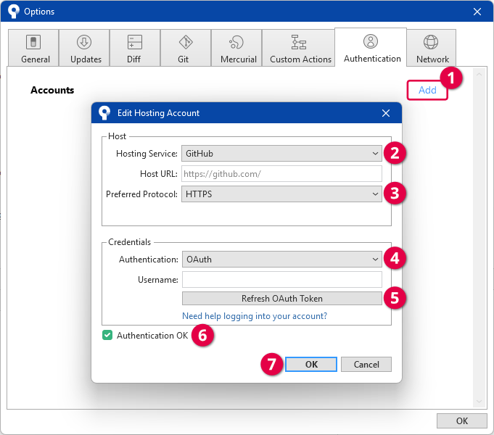This screenshot has height=435, width=494.
Task: Click the Authentication OK green checkmark
Action: (x=107, y=335)
